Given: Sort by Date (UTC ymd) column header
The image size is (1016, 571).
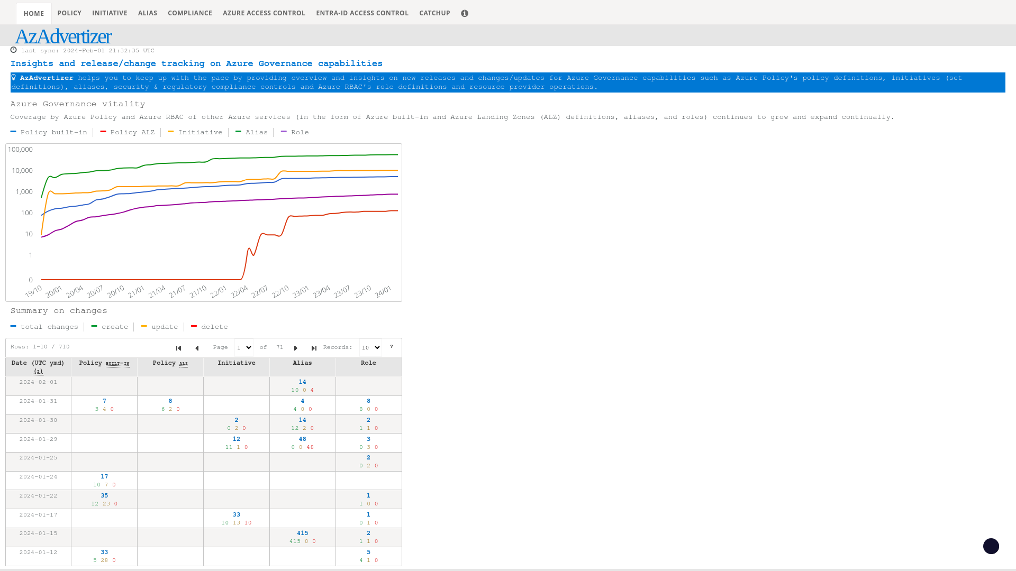Looking at the screenshot, I should pos(38,367).
